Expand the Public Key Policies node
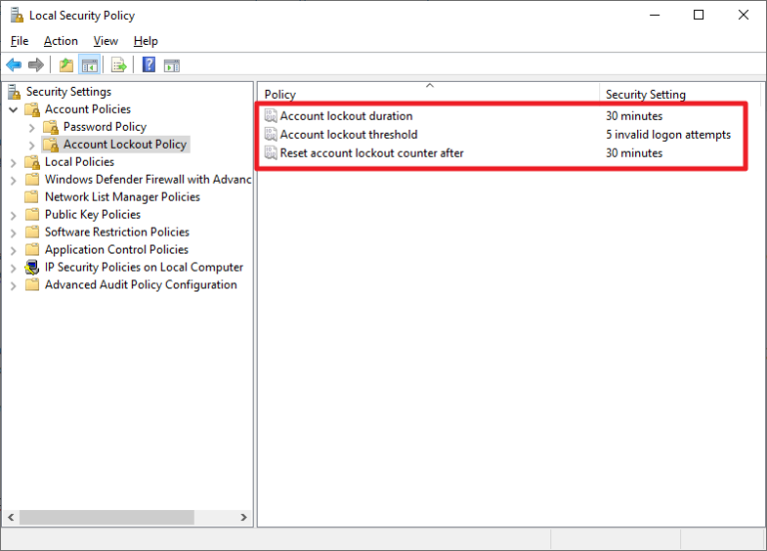 click(13, 216)
